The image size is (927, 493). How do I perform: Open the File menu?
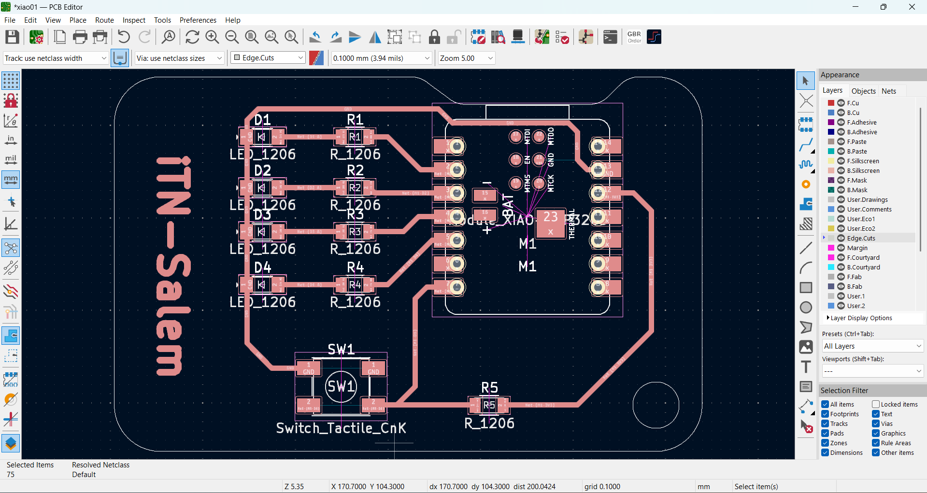point(10,20)
